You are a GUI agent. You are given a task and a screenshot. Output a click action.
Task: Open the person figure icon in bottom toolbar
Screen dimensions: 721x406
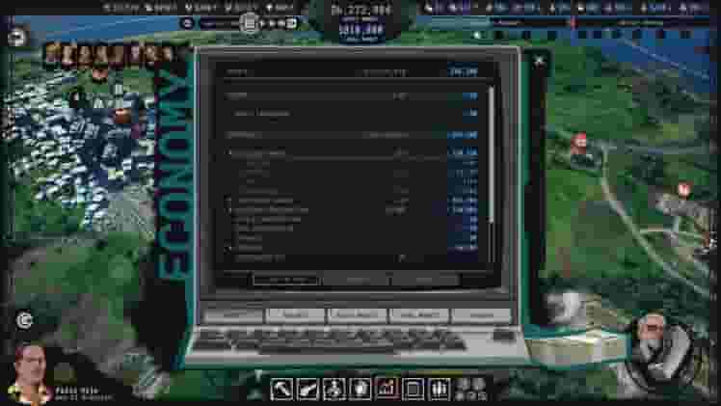point(334,389)
